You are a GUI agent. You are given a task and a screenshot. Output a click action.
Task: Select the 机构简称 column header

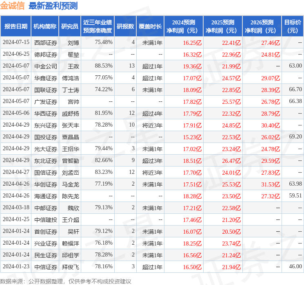pyautogui.click(x=45, y=26)
